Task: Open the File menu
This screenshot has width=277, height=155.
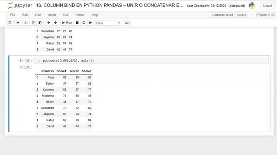Action: 13,15
